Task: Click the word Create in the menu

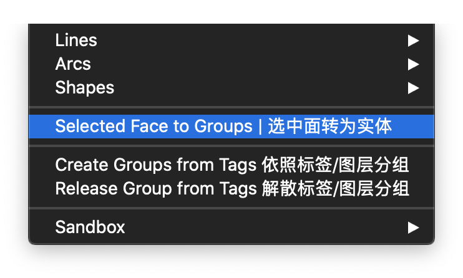Action: point(82,165)
